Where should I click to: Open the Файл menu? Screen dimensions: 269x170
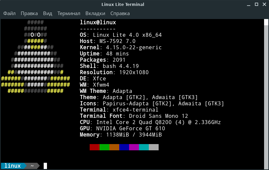pyautogui.click(x=10, y=13)
